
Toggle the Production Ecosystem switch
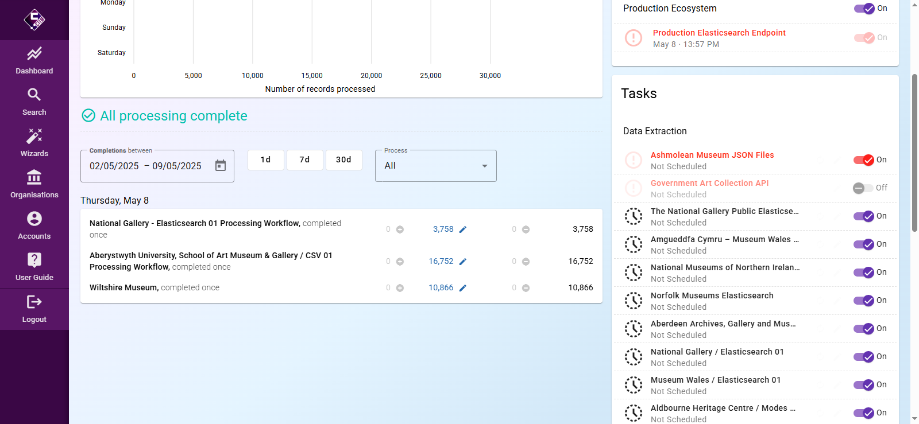click(864, 9)
